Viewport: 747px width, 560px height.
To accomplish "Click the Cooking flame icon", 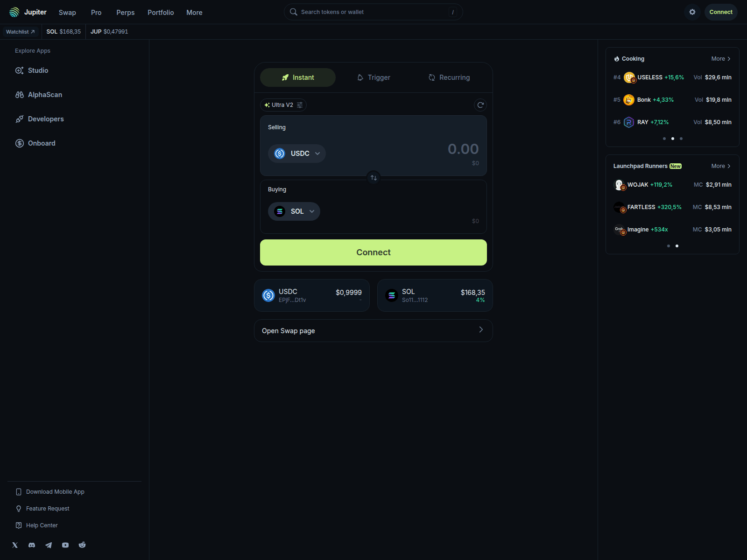I will [x=617, y=59].
